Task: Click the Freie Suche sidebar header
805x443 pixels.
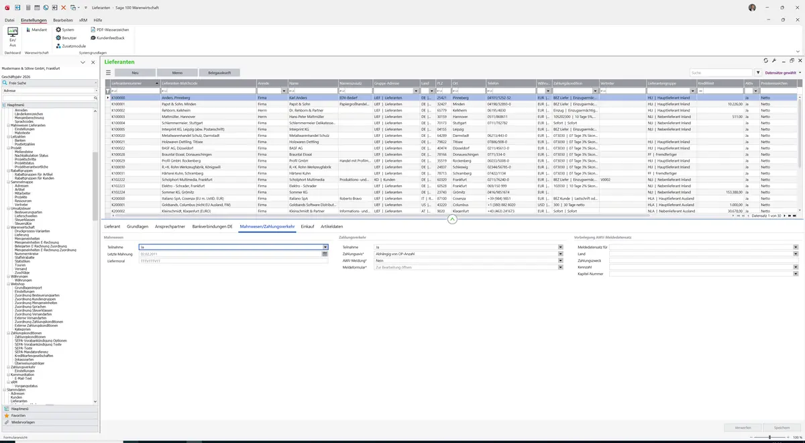Action: click(50, 83)
